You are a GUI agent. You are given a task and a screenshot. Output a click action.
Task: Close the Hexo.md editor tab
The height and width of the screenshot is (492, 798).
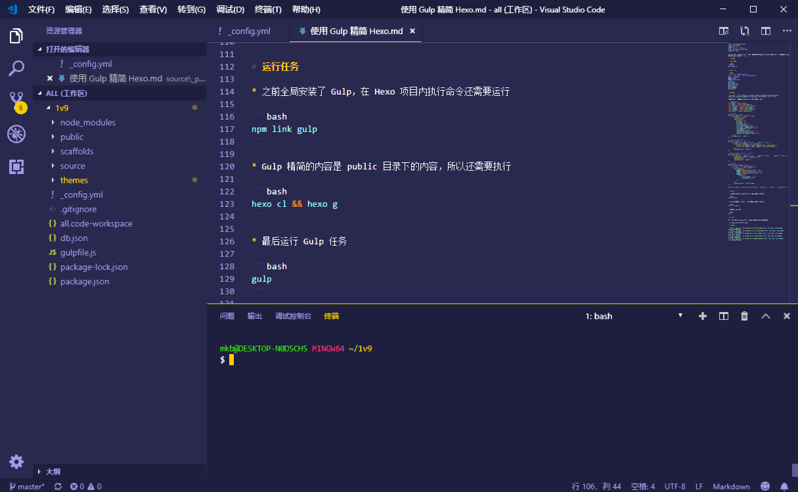pos(412,31)
